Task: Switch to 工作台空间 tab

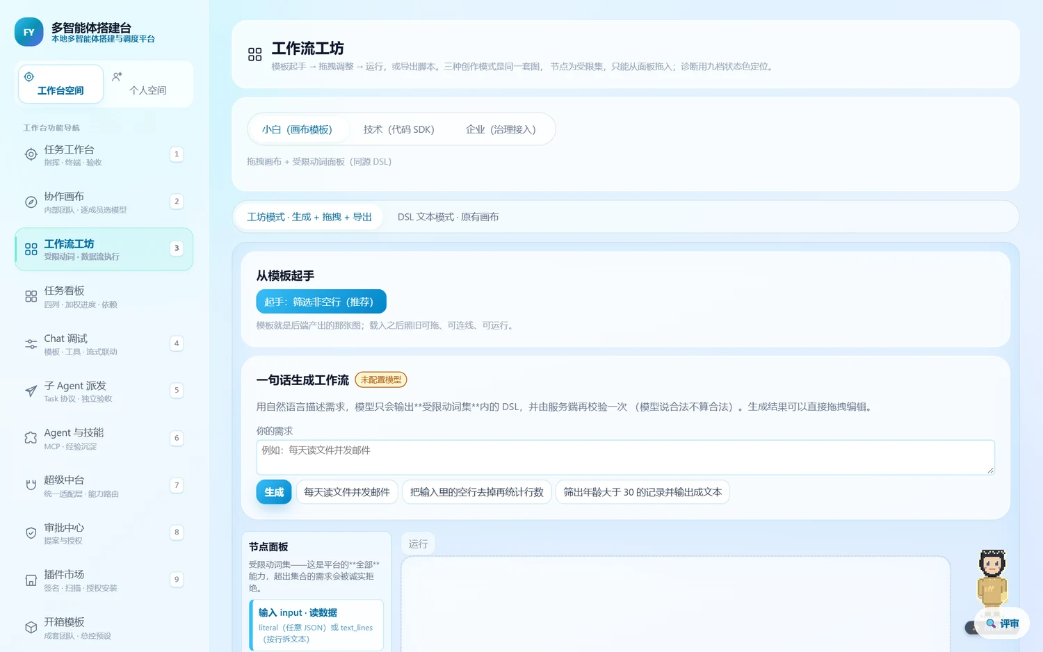Action: pyautogui.click(x=60, y=84)
